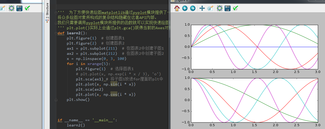Click the 'x = np.linspace(0, 3, 100)' line
Screen dimensions: 325x129
97,59
